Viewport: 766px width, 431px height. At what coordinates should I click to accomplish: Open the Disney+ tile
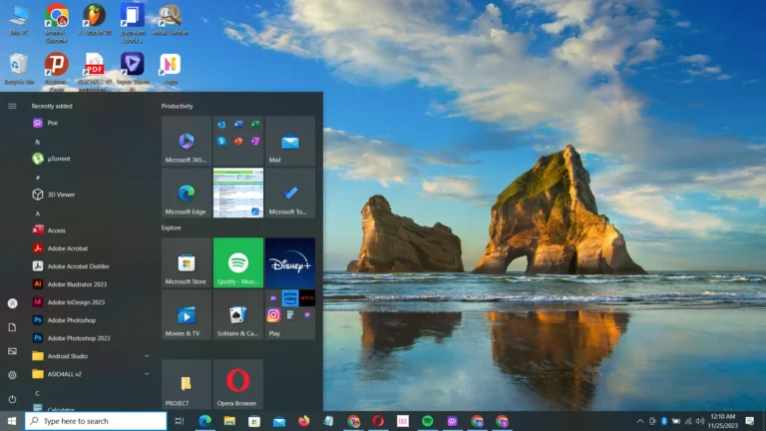point(290,263)
